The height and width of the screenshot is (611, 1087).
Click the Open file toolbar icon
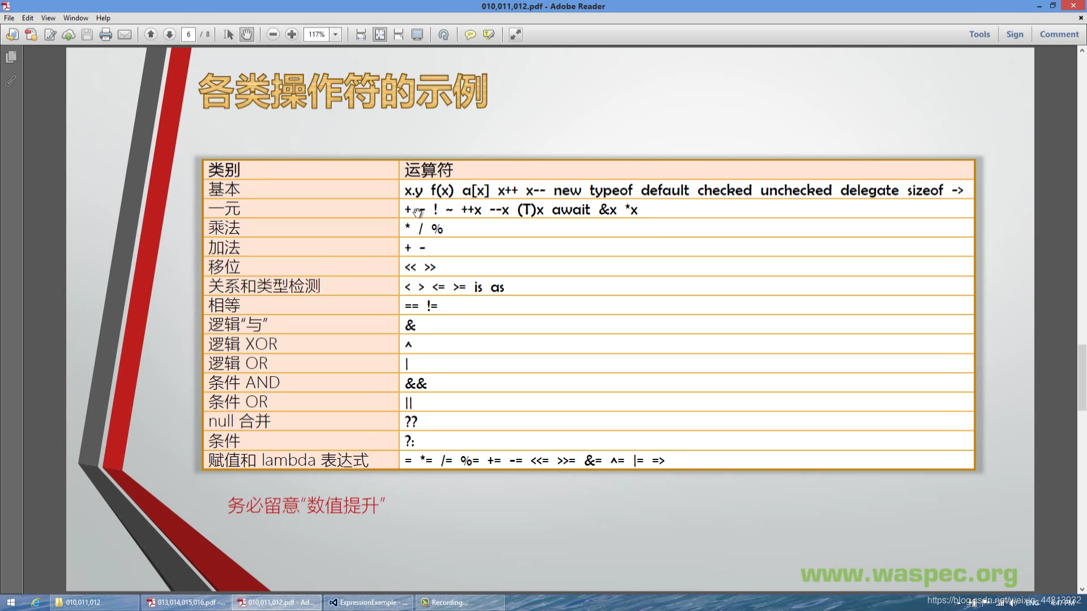12,35
